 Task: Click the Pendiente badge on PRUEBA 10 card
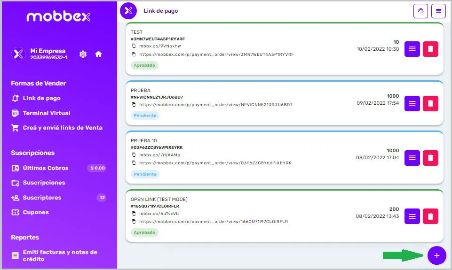point(145,174)
